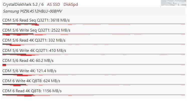Switch to the AS SSD tab

point(53,5)
